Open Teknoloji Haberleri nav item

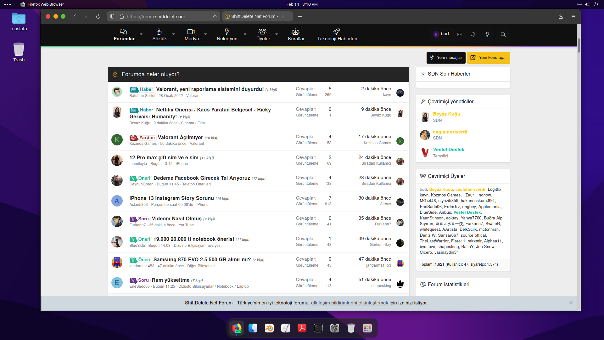click(337, 35)
